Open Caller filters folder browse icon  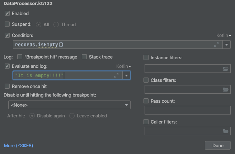226,131
